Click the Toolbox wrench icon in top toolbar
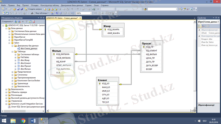This screenshot has height=124, width=221. [x=188, y=9]
